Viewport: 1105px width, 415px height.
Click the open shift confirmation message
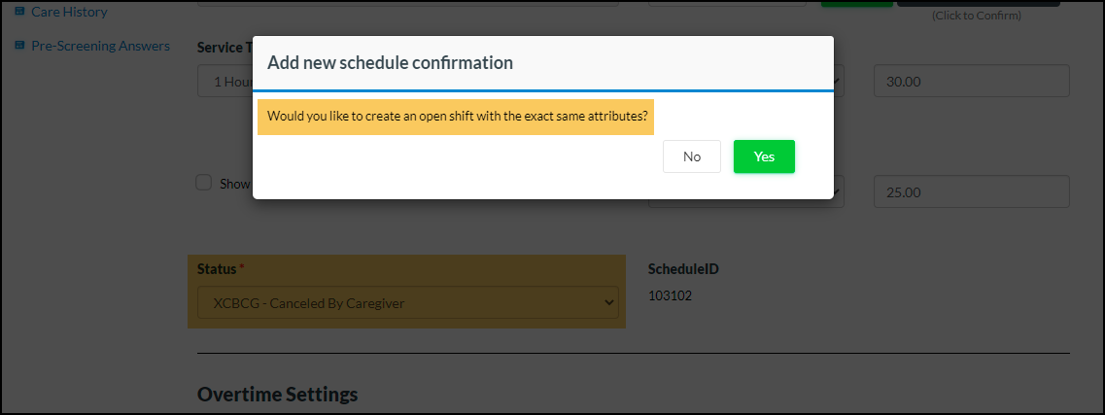456,117
